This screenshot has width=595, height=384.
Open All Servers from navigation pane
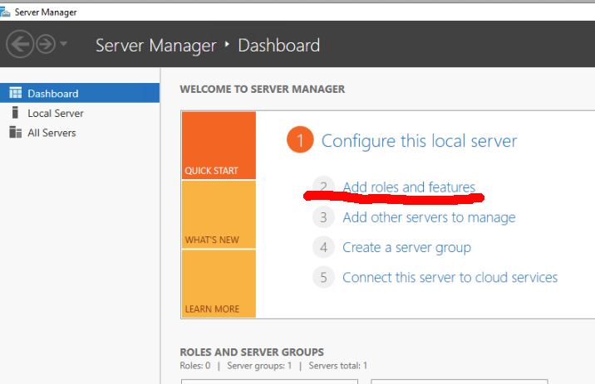52,133
